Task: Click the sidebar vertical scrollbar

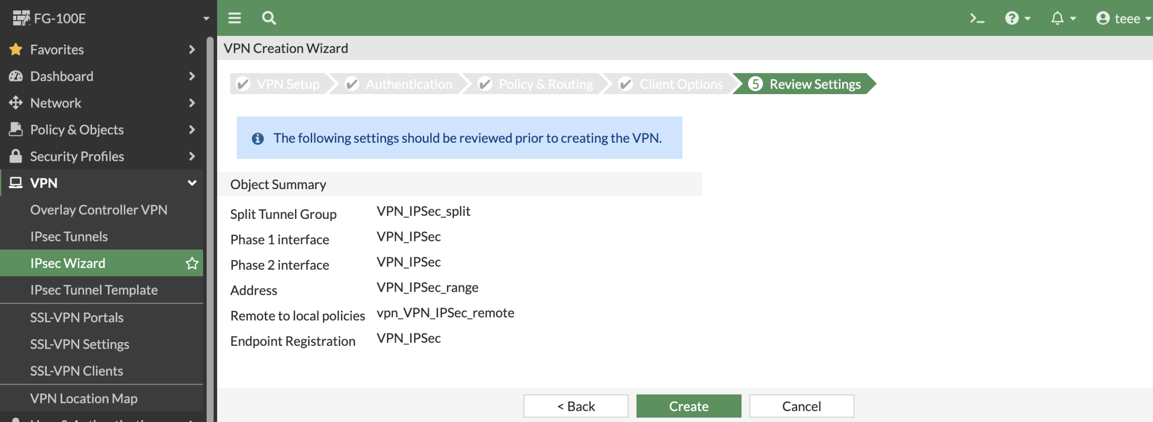Action: pos(210,225)
